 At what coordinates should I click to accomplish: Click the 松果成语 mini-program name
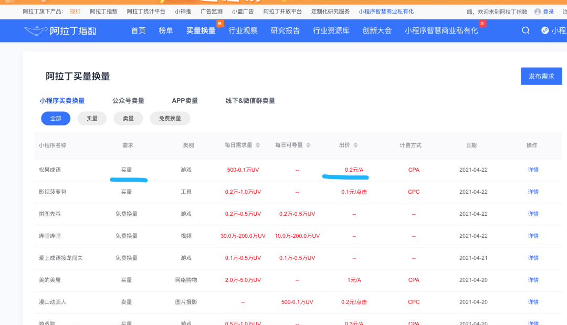[49, 170]
